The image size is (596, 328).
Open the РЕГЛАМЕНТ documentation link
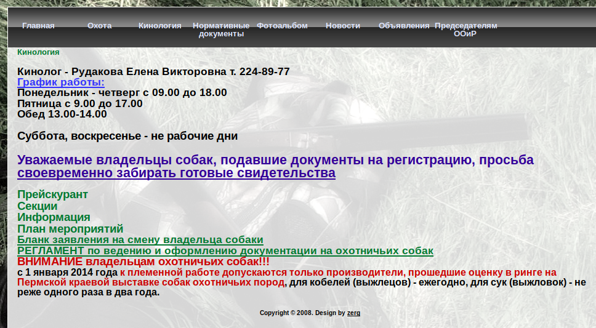click(225, 251)
